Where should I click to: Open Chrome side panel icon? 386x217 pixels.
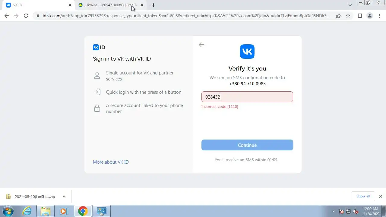pos(360,16)
